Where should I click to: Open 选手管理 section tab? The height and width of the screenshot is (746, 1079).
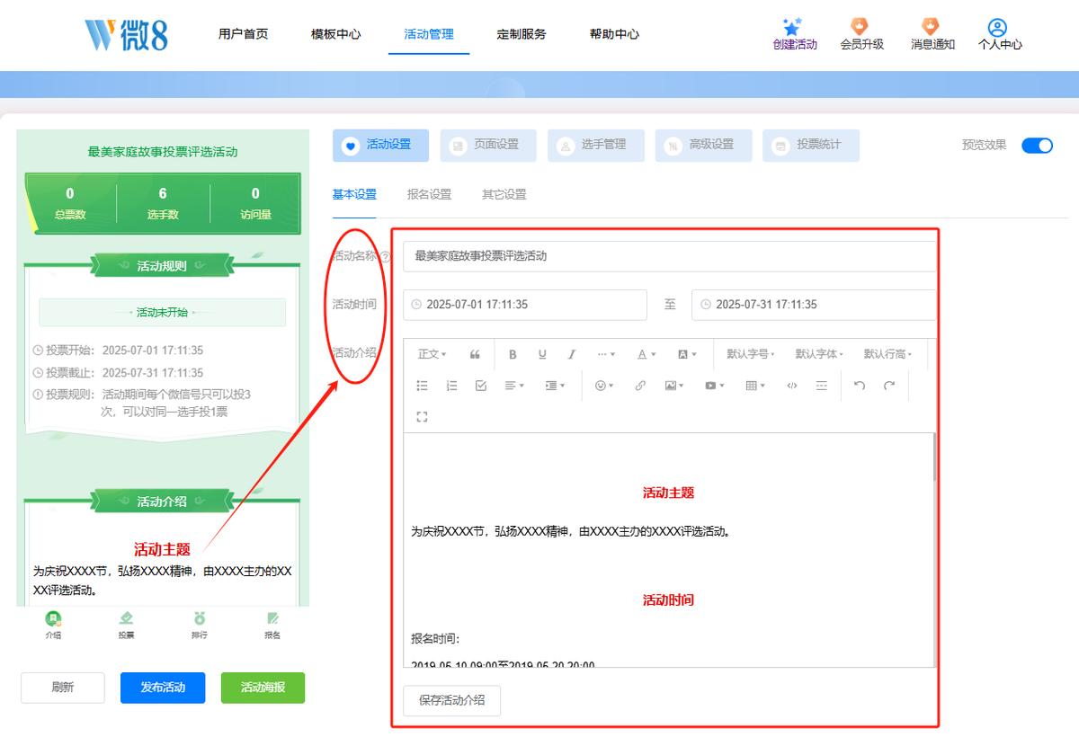[596, 146]
